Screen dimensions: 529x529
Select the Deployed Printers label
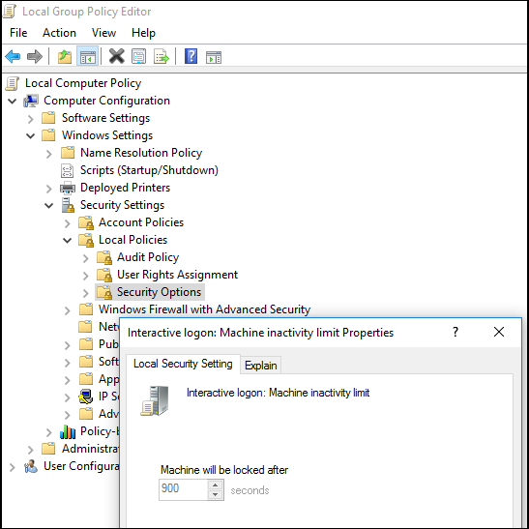125,188
